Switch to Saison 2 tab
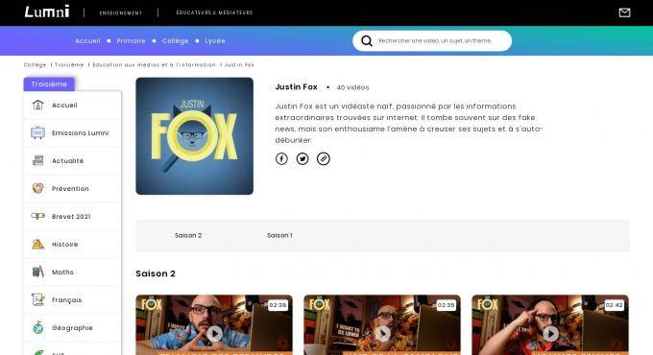The width and height of the screenshot is (653, 355). 188,235
